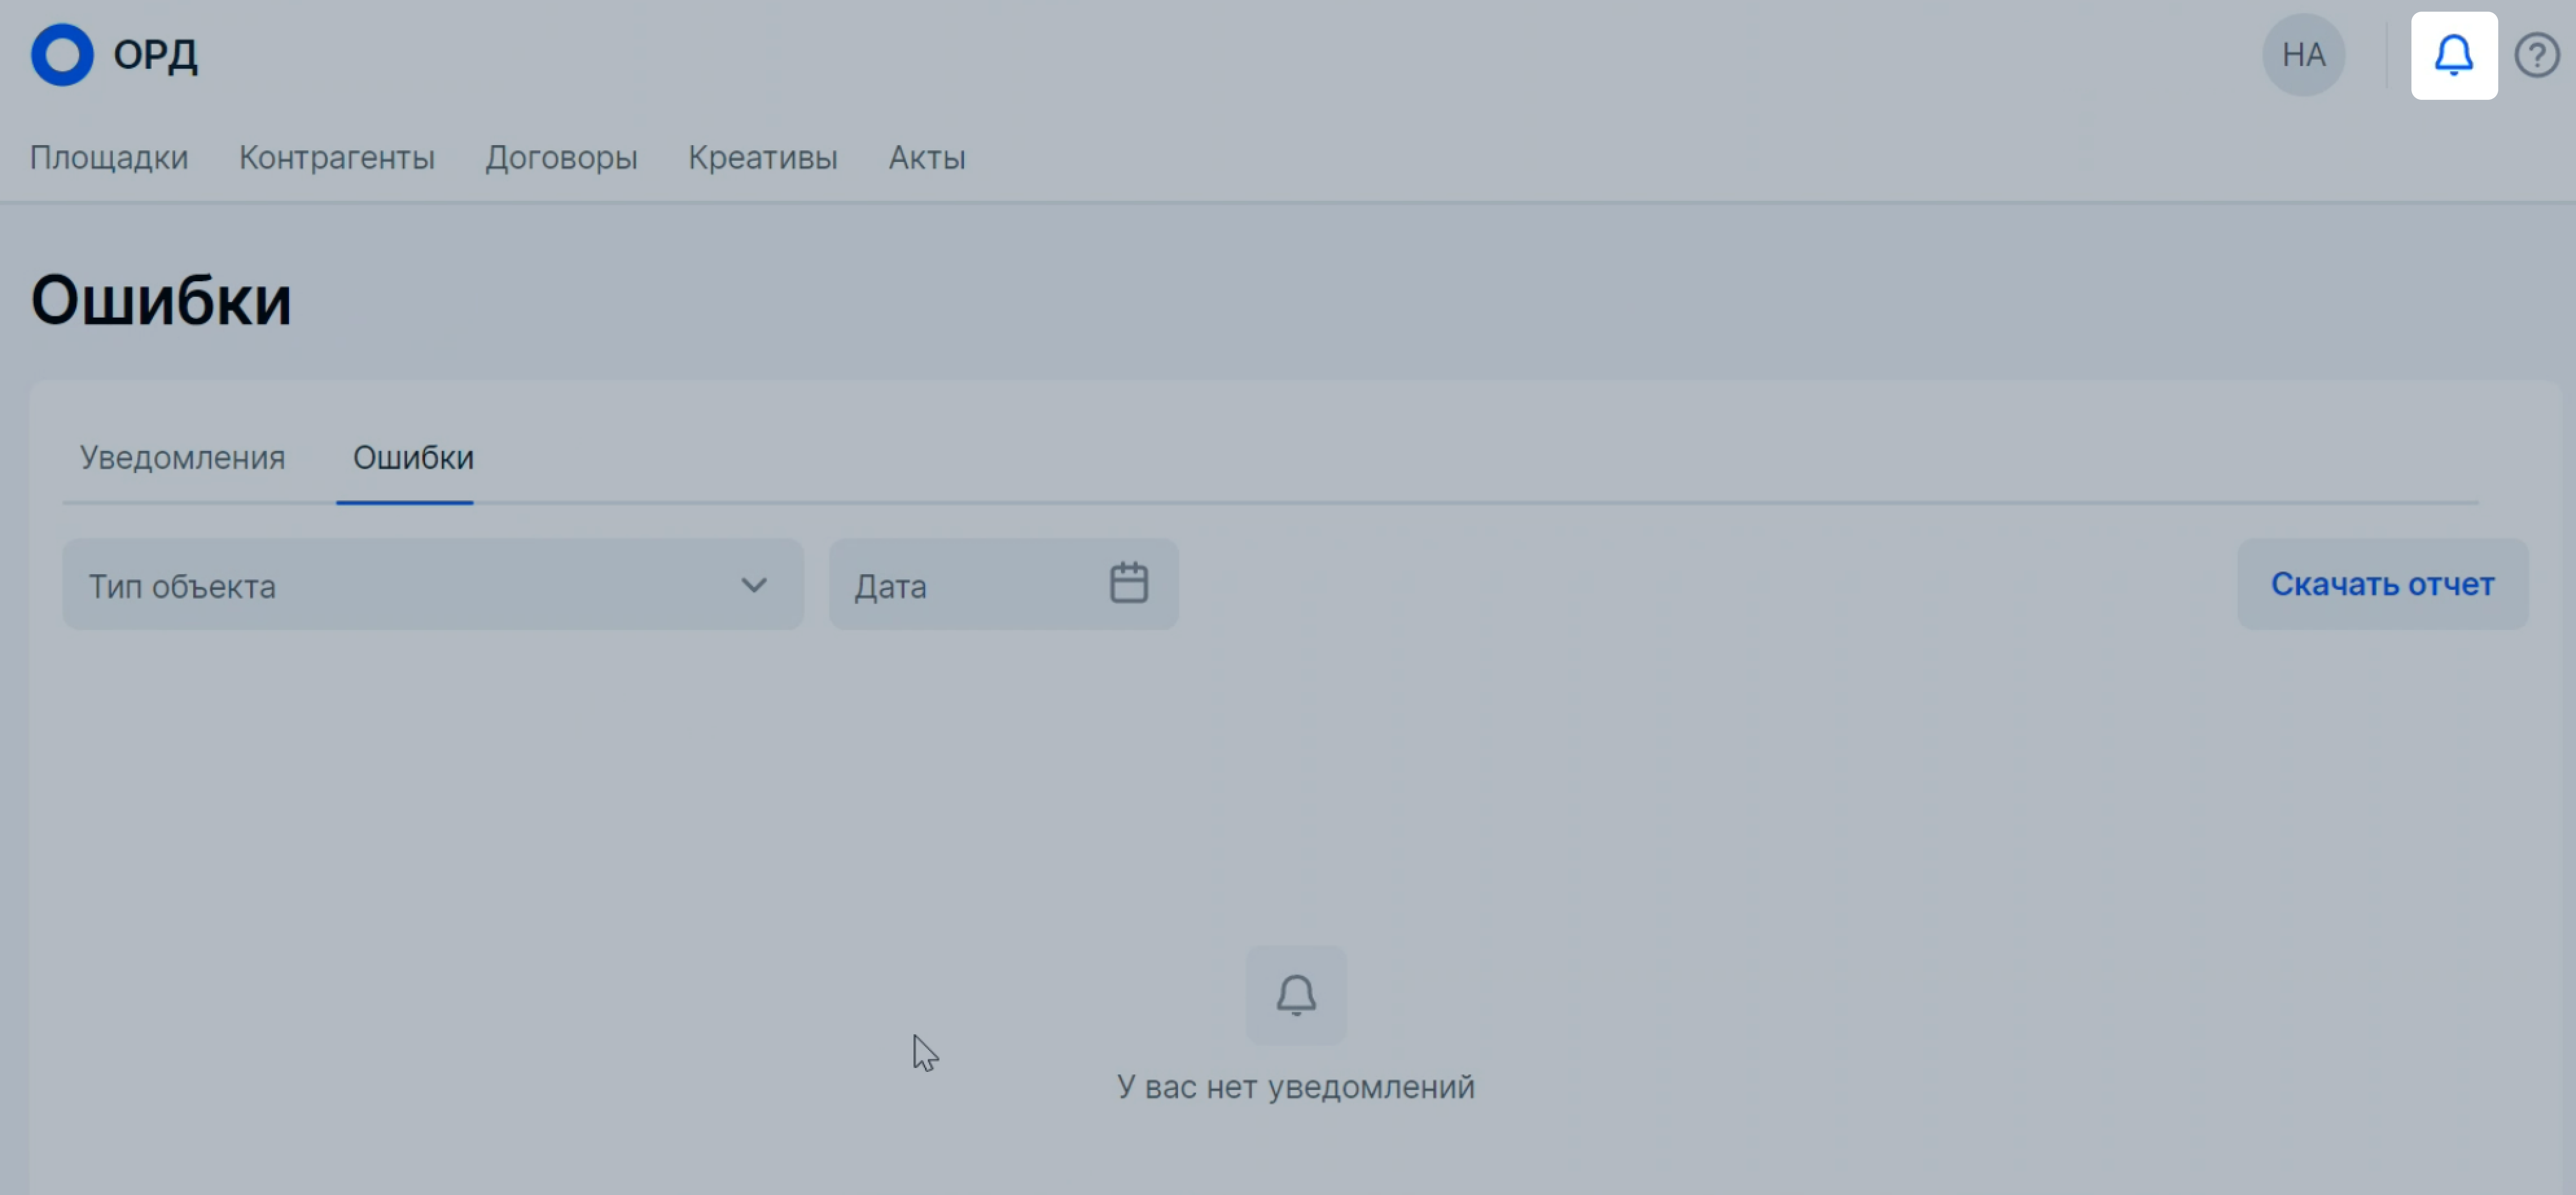Click the 'У вас нет уведомлений' message

coord(1296,1087)
